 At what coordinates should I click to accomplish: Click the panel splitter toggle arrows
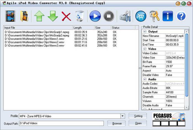coord(140,68)
